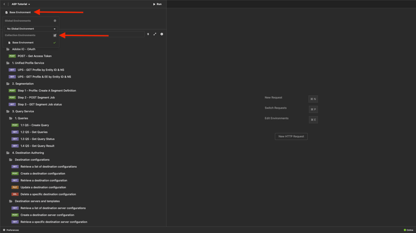Open 1.4 QS - Get Query Result request

click(37, 146)
